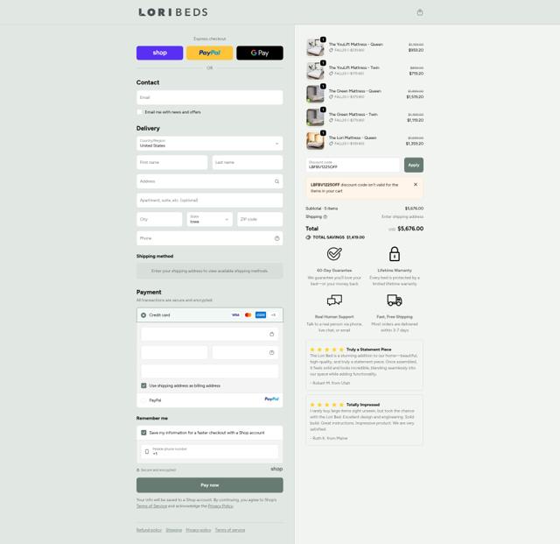Click the Pay now button
Image resolution: width=560 pixels, height=544 pixels.
coord(210,485)
